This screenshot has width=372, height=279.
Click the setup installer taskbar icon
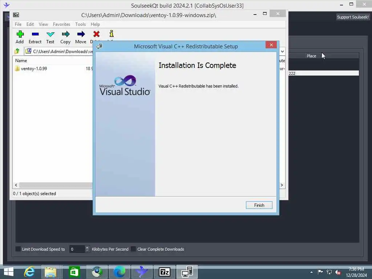[187, 272]
